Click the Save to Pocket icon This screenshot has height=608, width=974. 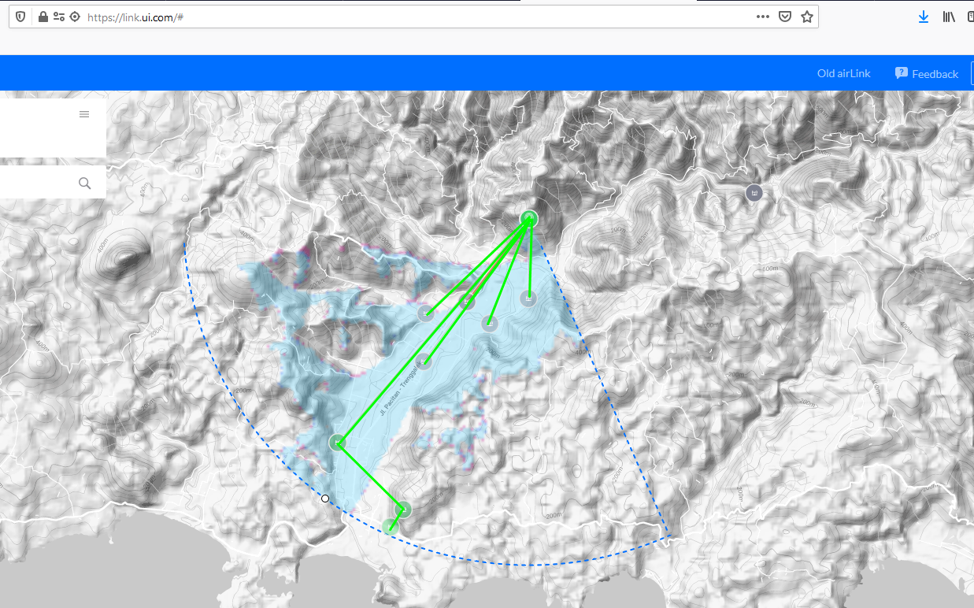click(x=784, y=17)
